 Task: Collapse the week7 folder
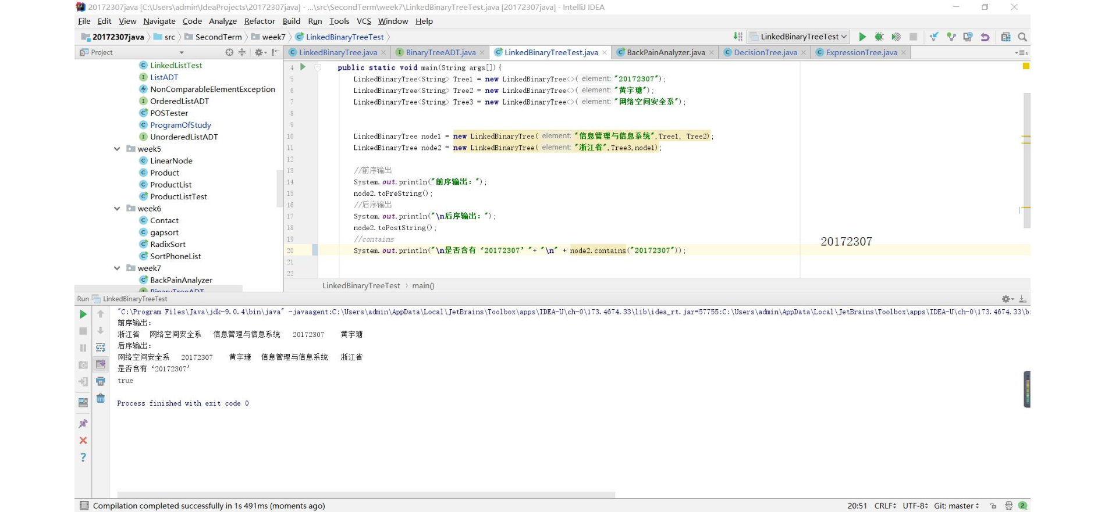pos(117,268)
